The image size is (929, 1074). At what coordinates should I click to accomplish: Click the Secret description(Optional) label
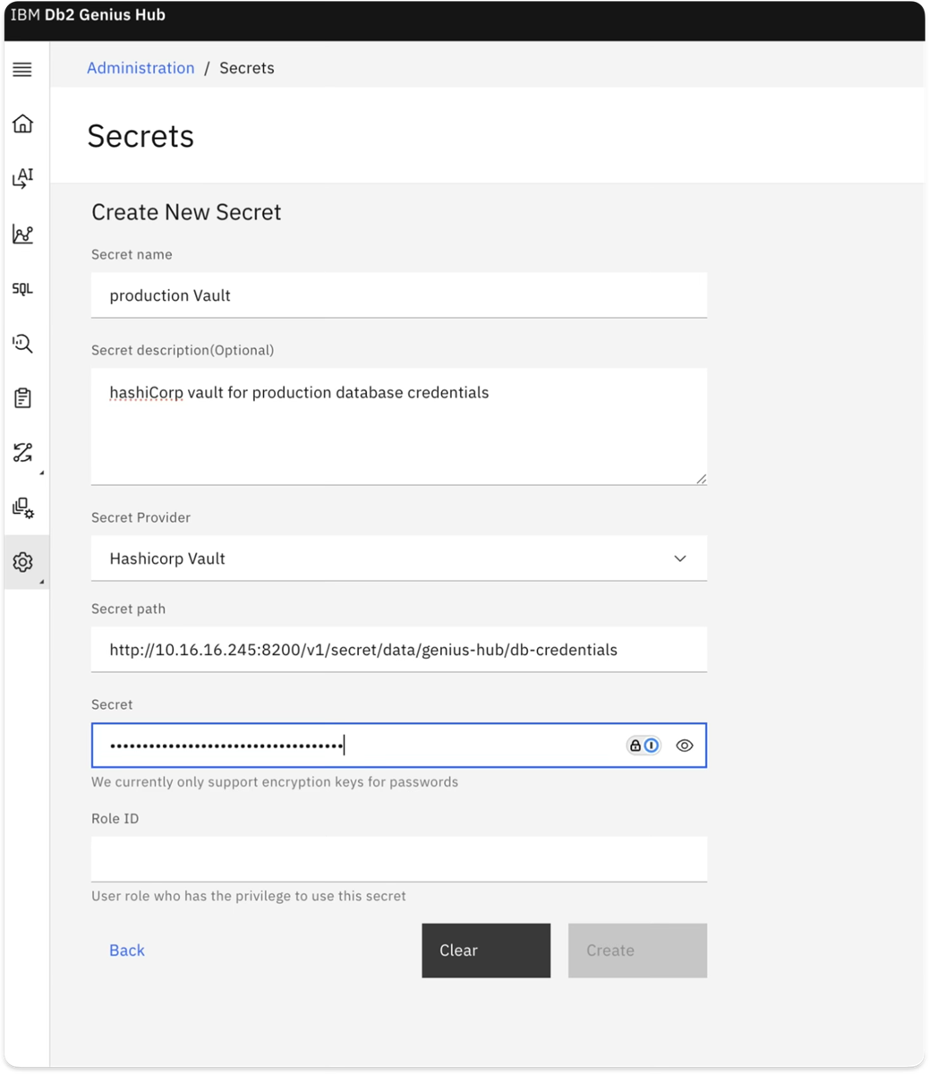183,350
